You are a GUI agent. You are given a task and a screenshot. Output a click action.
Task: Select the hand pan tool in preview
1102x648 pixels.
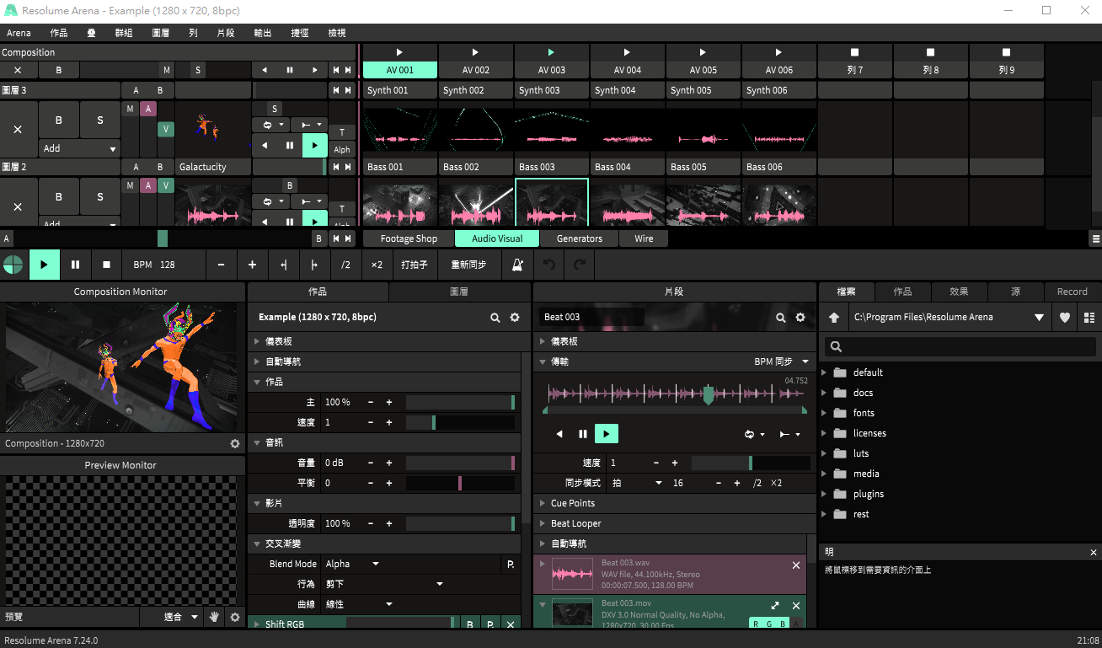[x=214, y=617]
